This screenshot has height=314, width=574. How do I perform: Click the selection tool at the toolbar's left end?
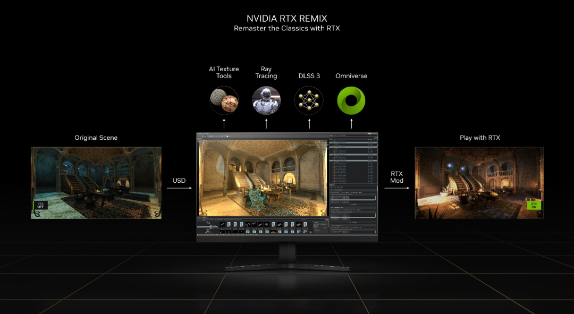[x=200, y=137]
